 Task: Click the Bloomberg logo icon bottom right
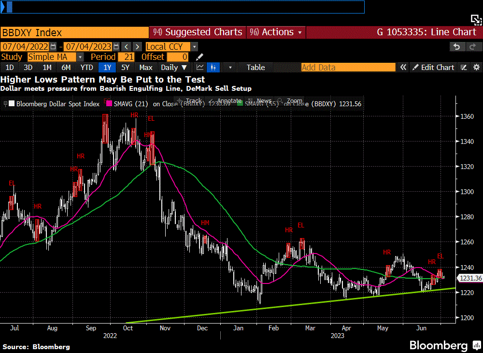pos(477,345)
